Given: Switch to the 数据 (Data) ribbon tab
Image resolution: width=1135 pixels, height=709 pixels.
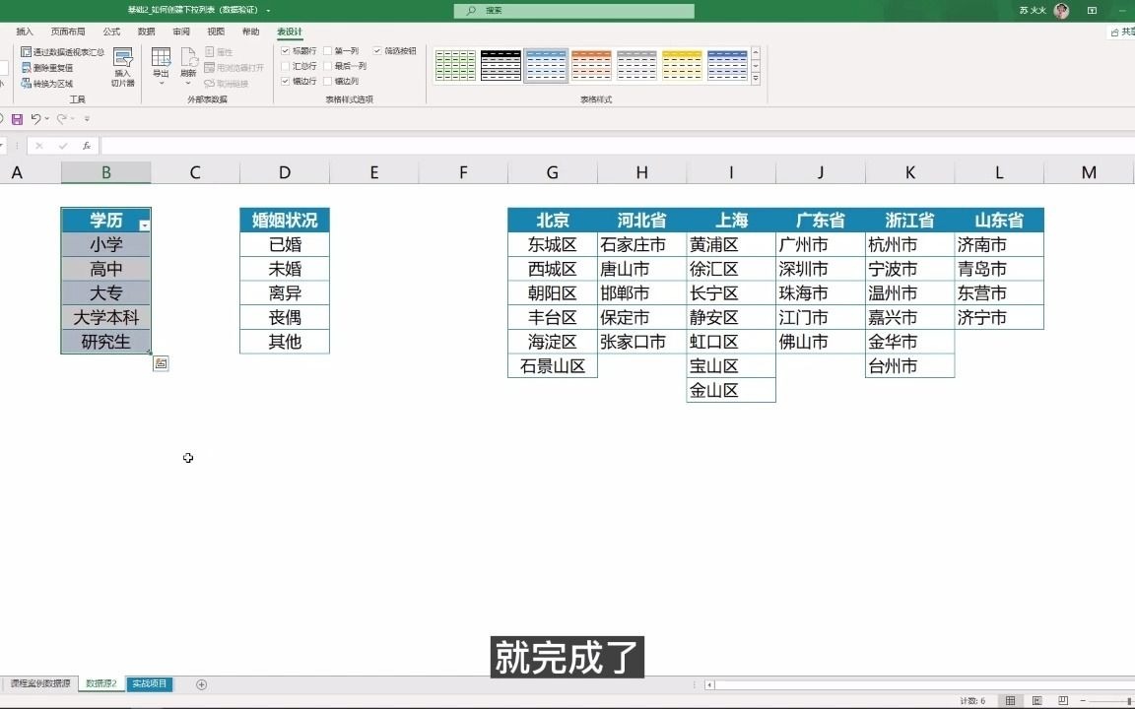Looking at the screenshot, I should 145,31.
